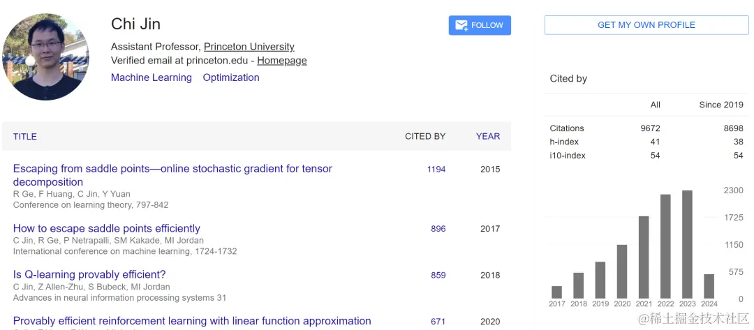This screenshot has height=330, width=754.
Task: Open the linear function approximation paper
Action: click(x=192, y=321)
